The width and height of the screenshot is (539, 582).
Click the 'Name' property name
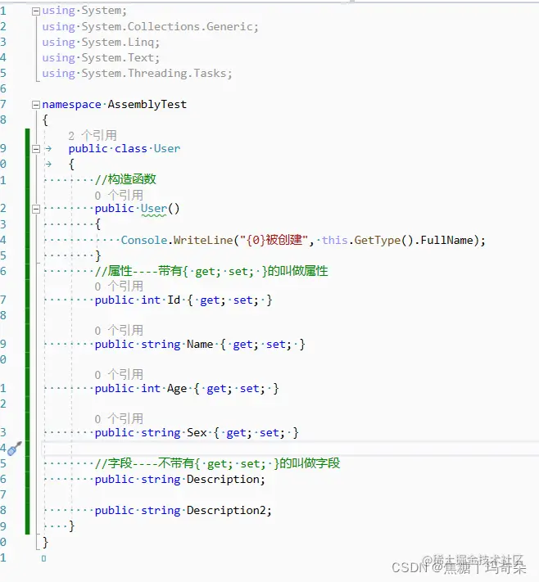point(200,344)
